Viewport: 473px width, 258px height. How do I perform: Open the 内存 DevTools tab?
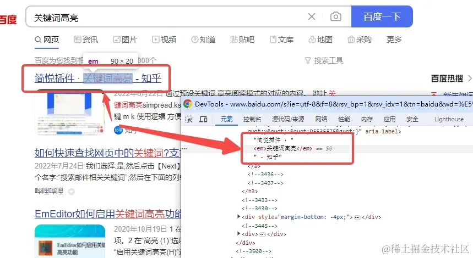[x=367, y=119]
